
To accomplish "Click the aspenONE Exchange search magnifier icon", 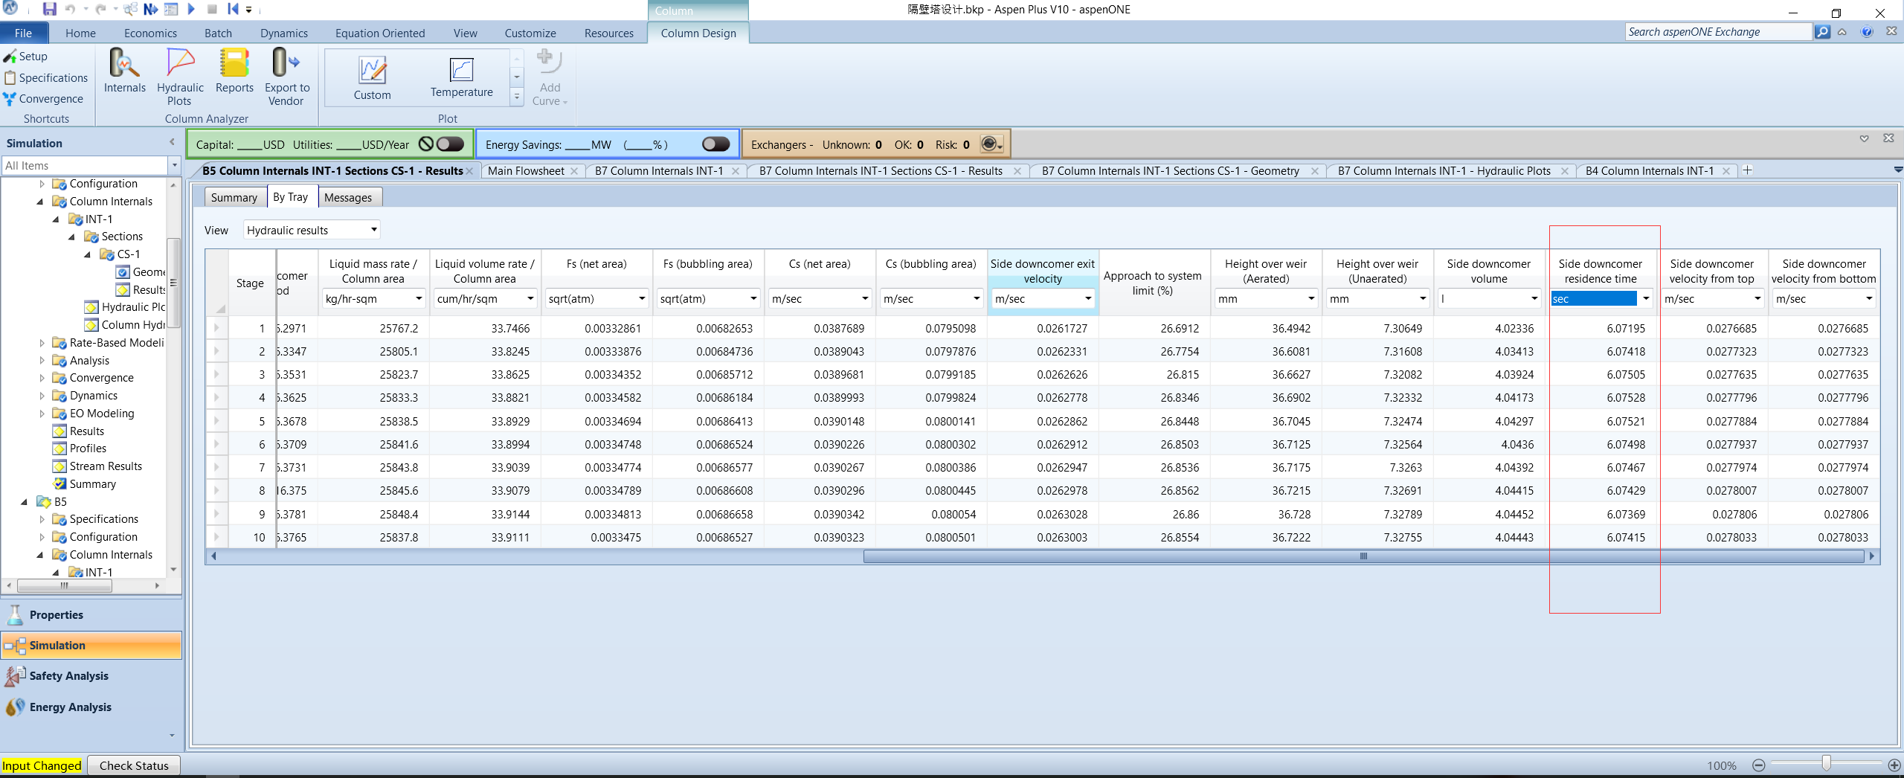I will [1822, 32].
